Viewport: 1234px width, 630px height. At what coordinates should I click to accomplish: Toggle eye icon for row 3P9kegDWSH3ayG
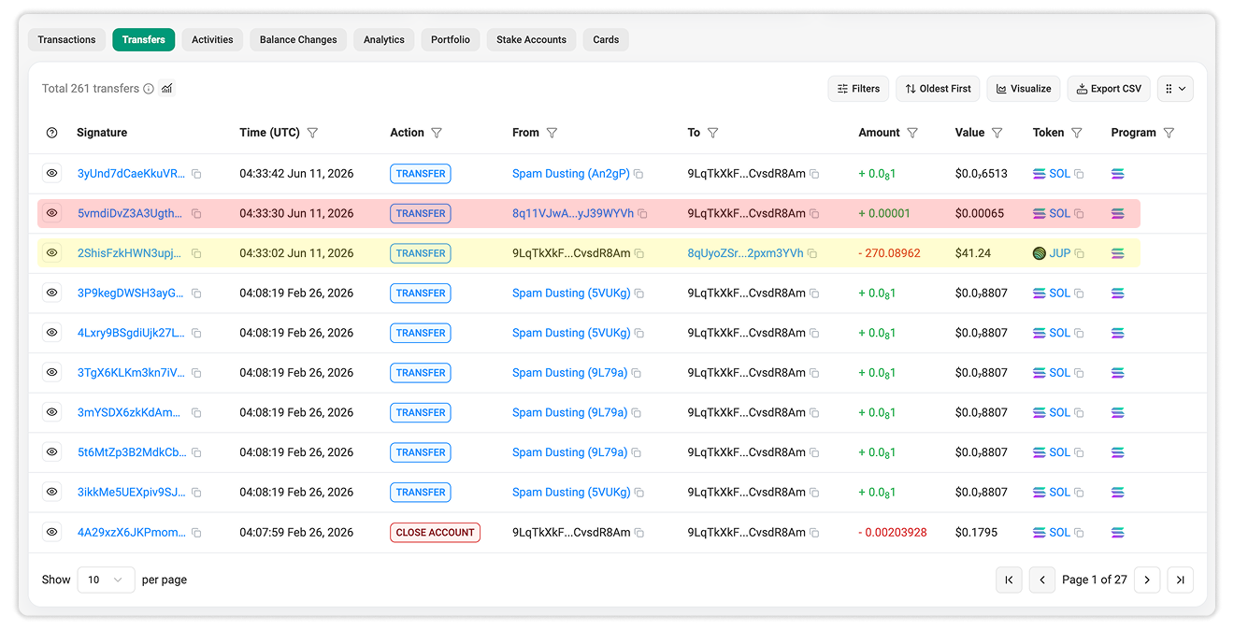click(52, 294)
